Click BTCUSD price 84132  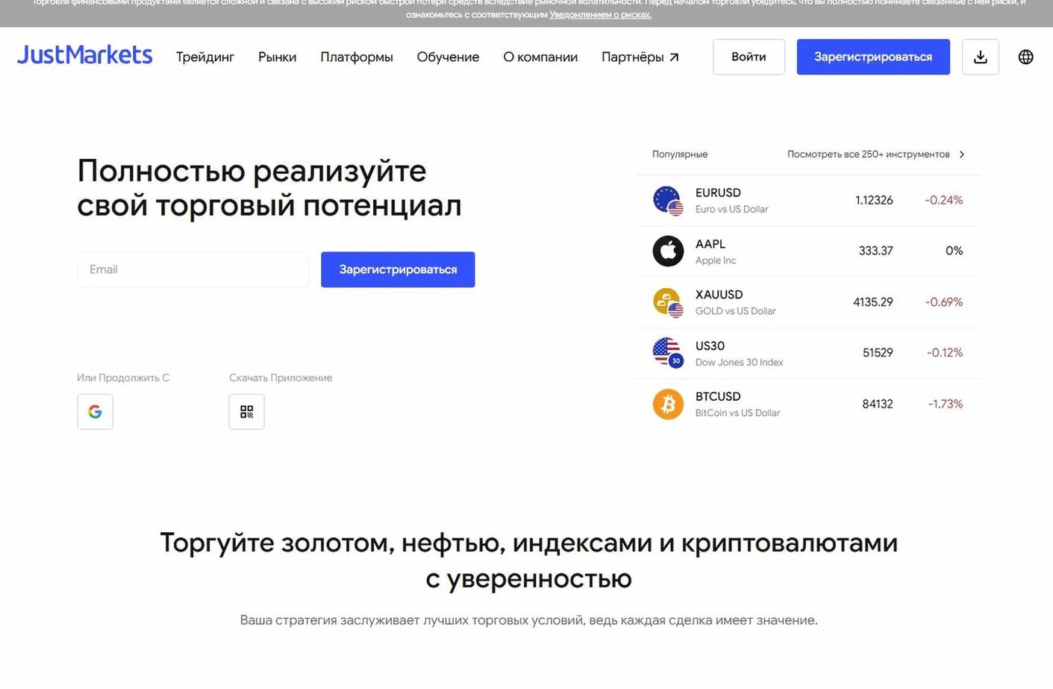(878, 404)
